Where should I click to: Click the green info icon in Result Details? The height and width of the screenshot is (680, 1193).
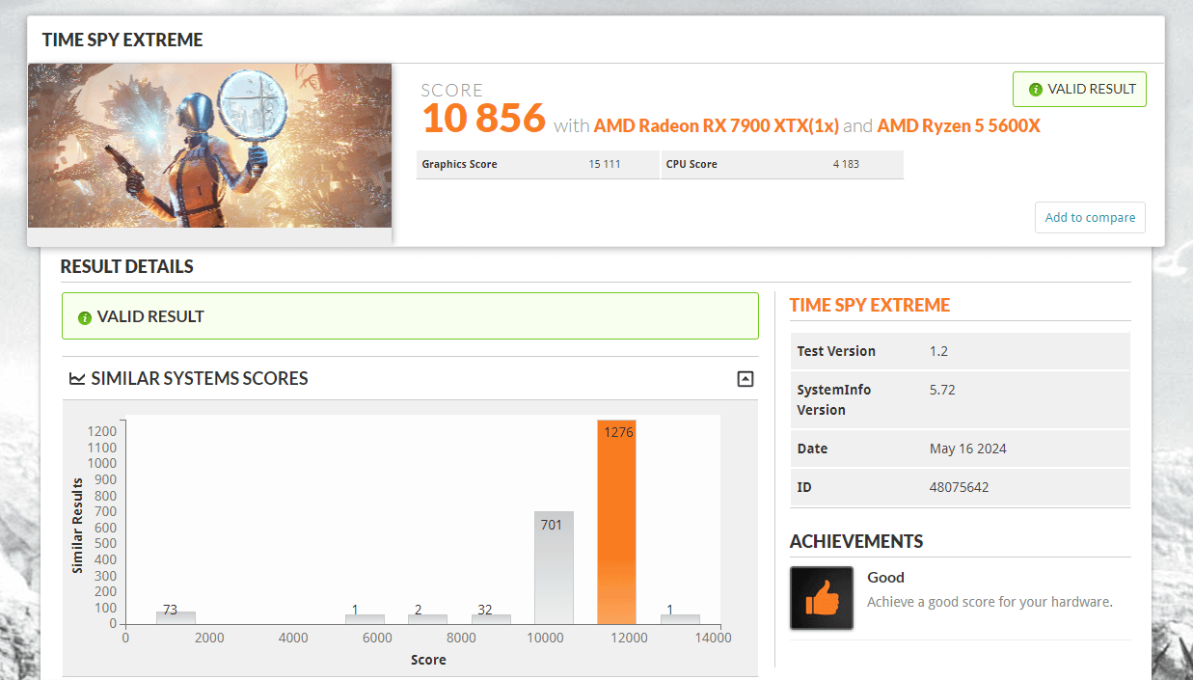pos(85,317)
